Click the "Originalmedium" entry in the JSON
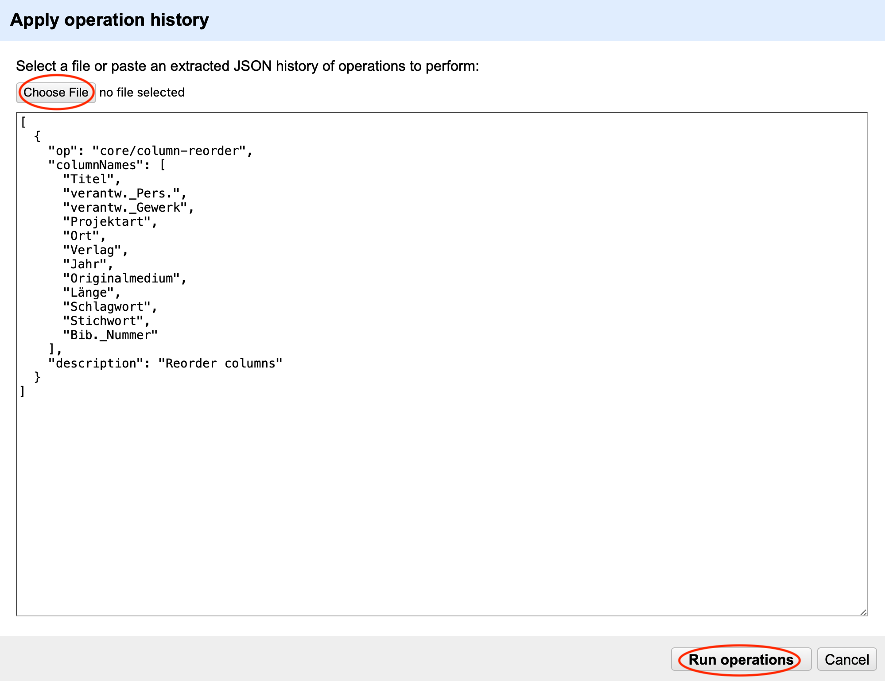Viewport: 885px width, 681px height. point(122,279)
